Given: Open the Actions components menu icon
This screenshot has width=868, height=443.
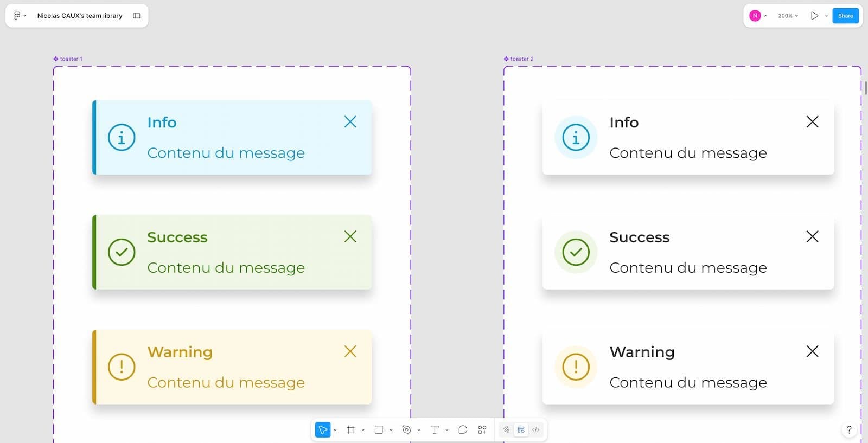Looking at the screenshot, I should coord(482,430).
